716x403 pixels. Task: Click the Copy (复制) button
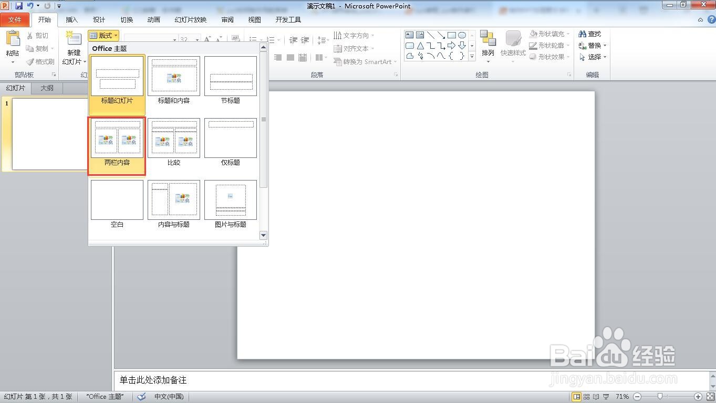38,48
